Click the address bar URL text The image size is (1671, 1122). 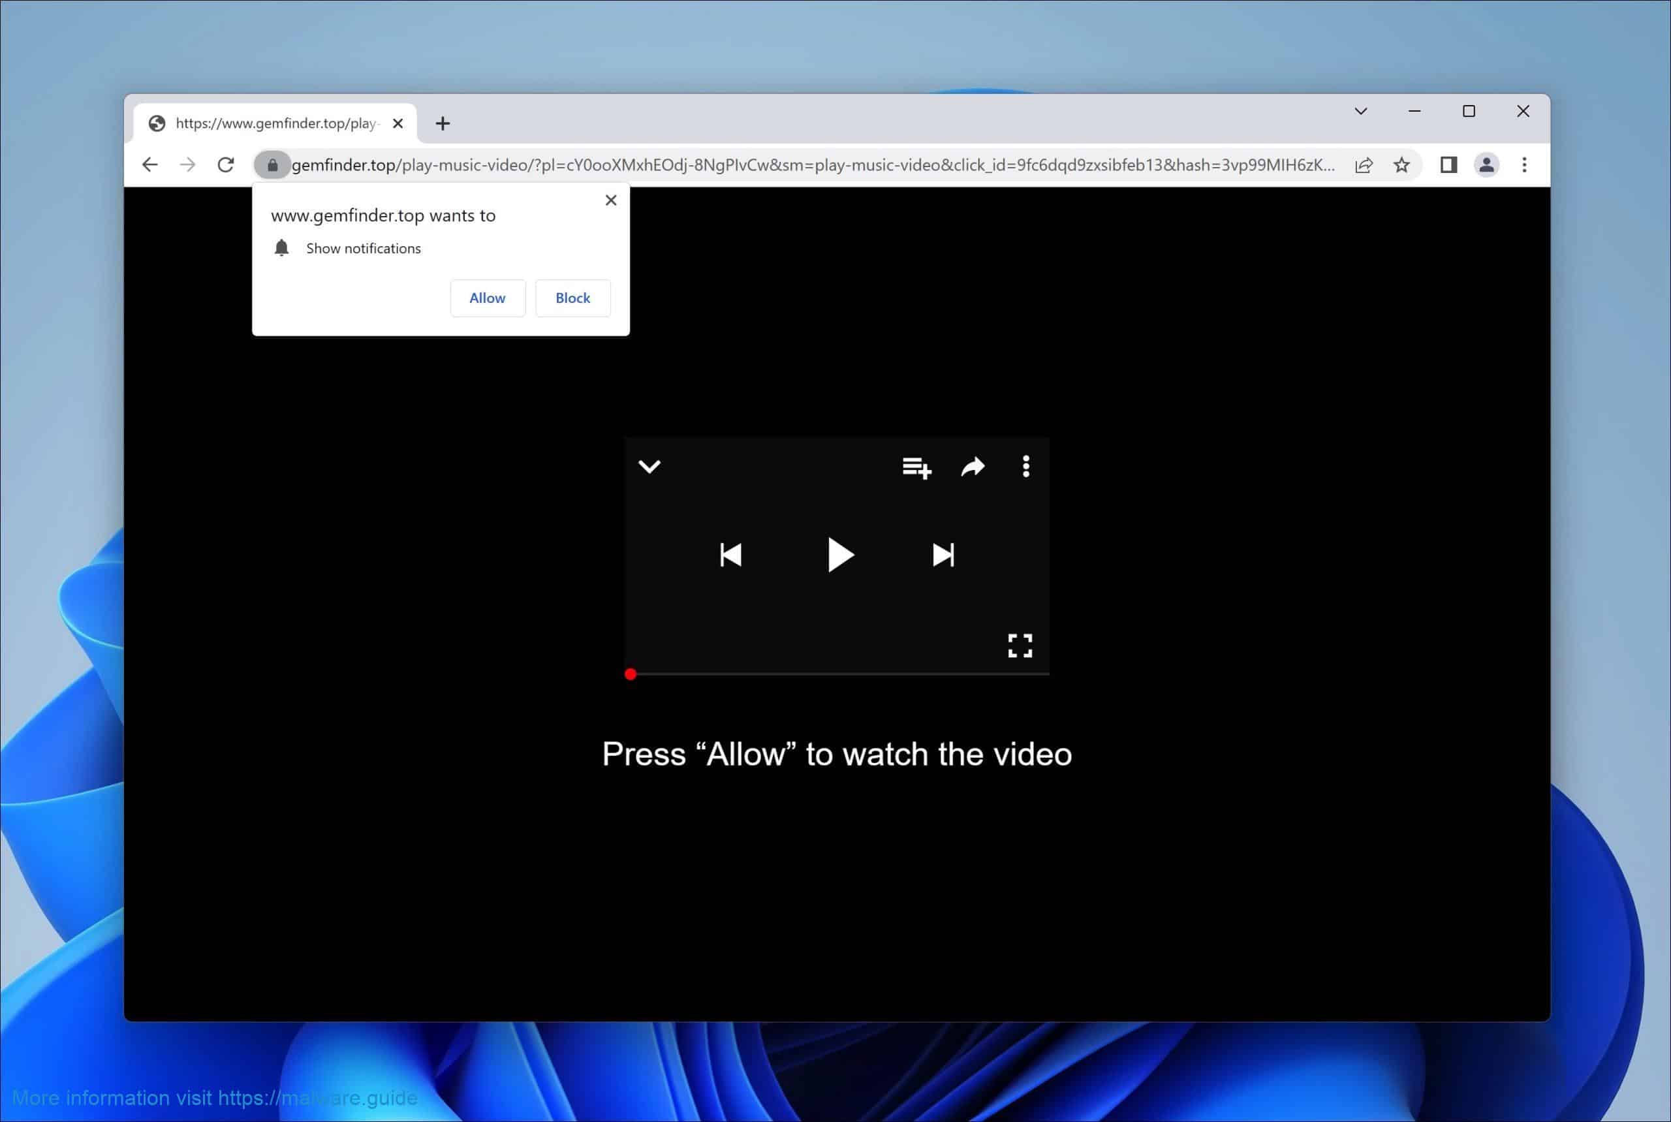coord(813,165)
